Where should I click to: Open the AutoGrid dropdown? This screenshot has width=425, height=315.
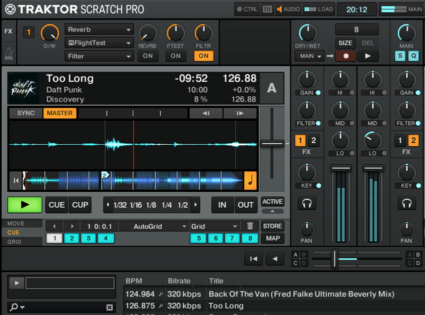tap(153, 226)
